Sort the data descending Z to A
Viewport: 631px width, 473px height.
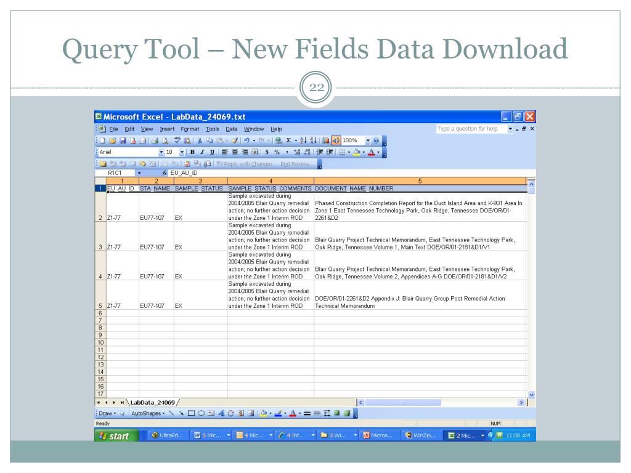pyautogui.click(x=312, y=140)
